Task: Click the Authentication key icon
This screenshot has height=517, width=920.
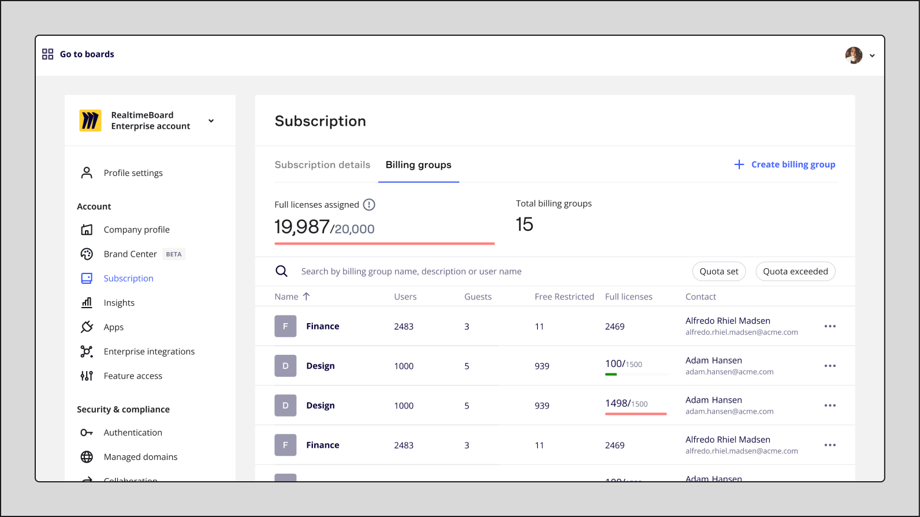Action: (87, 433)
